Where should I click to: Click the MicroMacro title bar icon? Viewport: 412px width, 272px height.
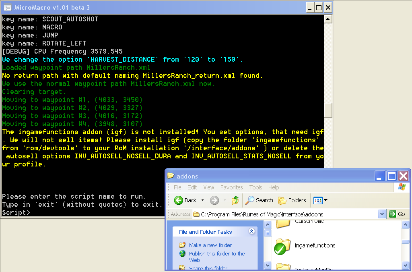pyautogui.click(x=7, y=7)
